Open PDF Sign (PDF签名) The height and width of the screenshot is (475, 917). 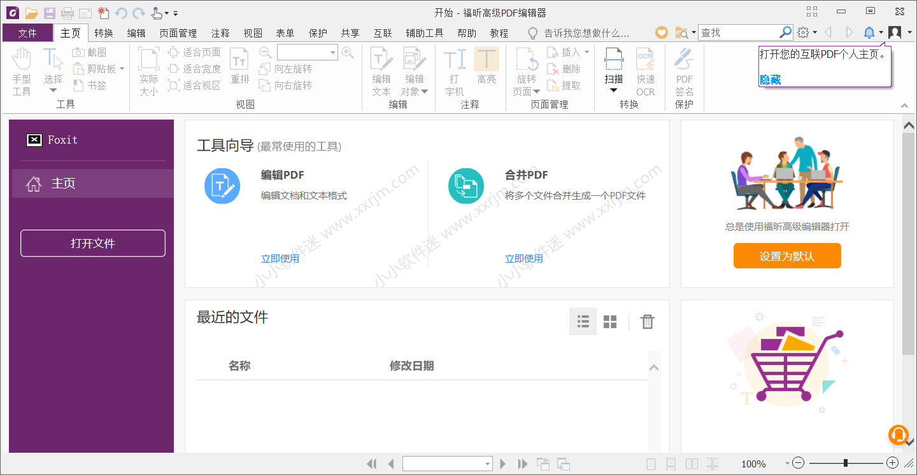[x=685, y=72]
